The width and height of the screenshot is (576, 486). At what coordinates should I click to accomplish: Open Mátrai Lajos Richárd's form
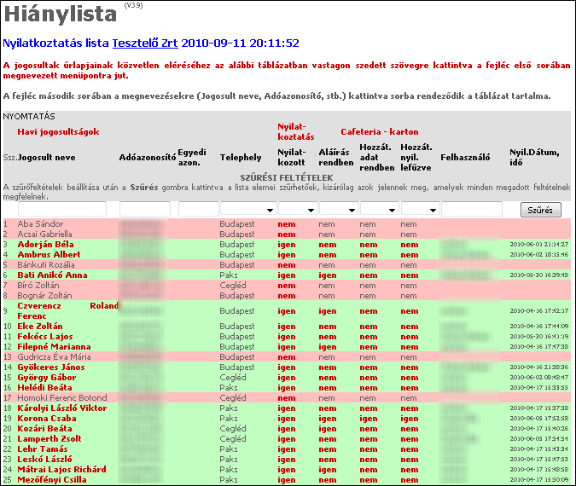tap(61, 470)
